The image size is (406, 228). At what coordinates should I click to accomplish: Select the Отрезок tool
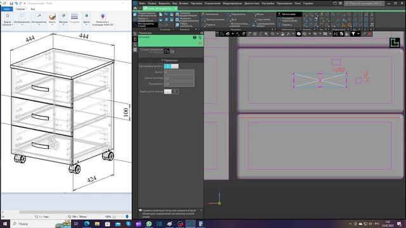[209, 25]
